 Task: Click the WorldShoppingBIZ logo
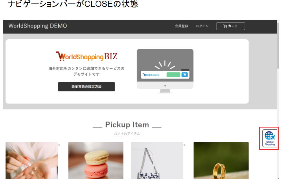[86, 56]
